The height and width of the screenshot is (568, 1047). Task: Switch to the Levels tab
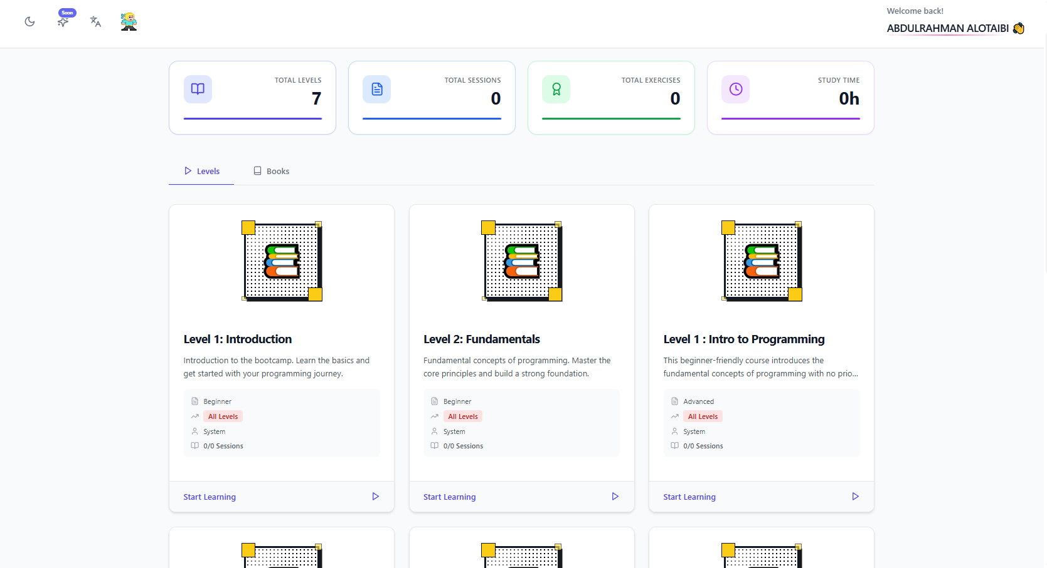(x=201, y=171)
